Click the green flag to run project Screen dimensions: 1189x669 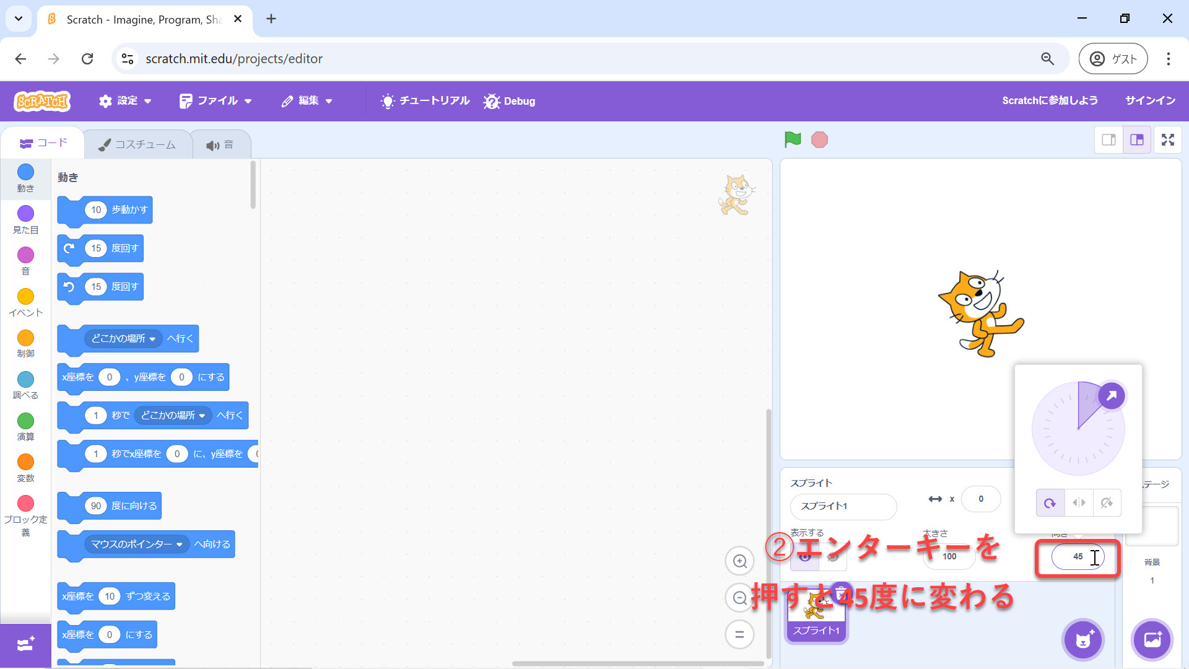[x=793, y=140]
